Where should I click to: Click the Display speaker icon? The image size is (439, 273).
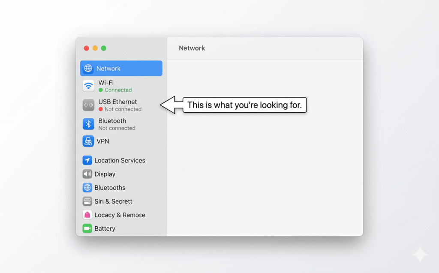coord(87,174)
